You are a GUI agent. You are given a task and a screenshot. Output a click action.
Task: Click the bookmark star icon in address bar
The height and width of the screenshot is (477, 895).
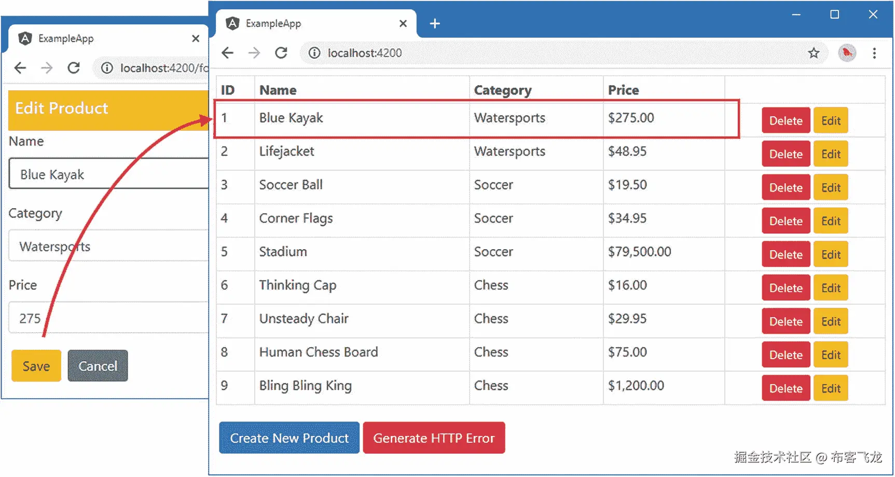pos(814,53)
